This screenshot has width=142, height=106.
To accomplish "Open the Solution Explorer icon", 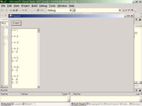I will (123, 10).
